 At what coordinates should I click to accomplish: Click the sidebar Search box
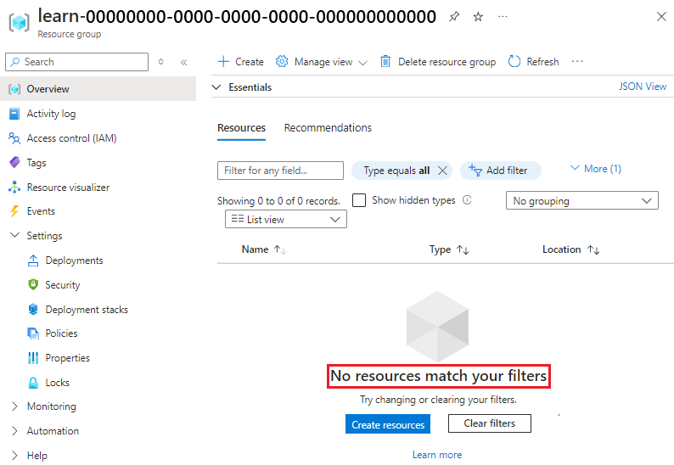click(77, 62)
